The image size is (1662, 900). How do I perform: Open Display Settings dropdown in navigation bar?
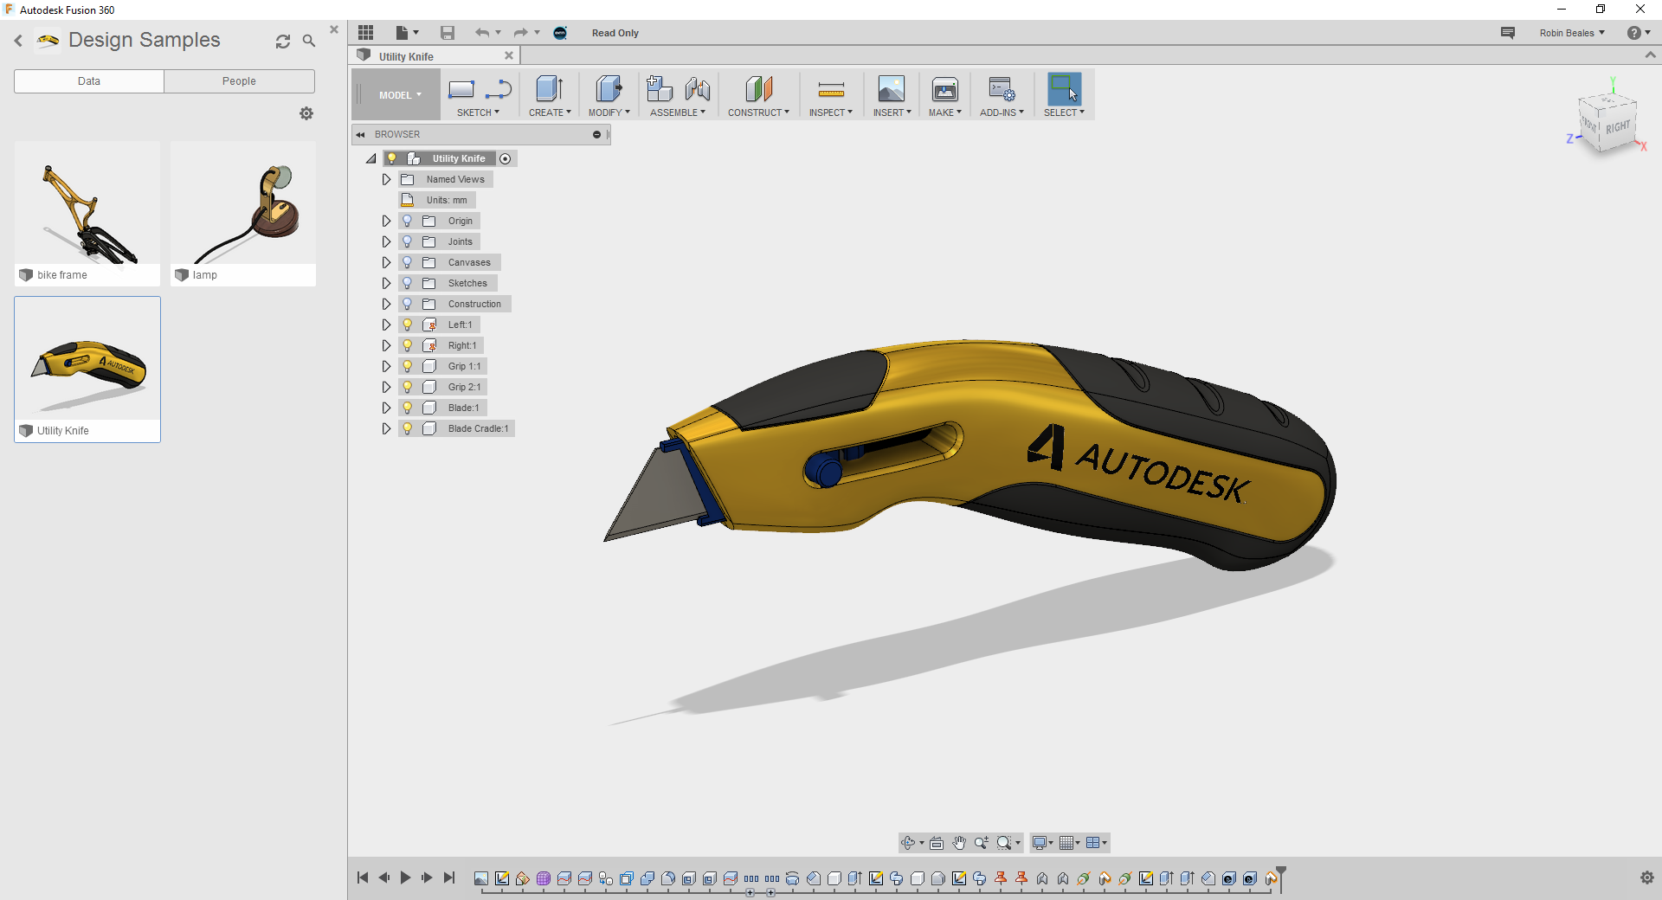[1042, 843]
